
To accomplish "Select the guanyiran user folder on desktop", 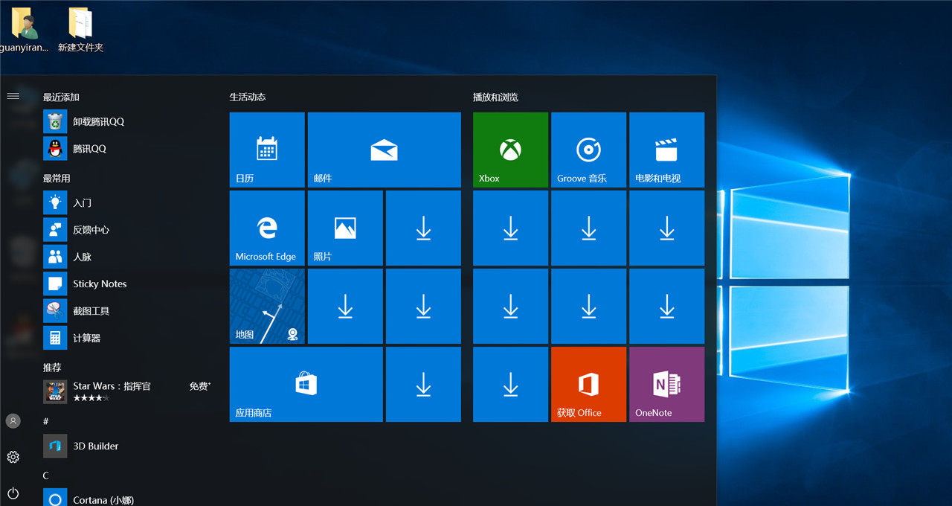I will (24, 31).
